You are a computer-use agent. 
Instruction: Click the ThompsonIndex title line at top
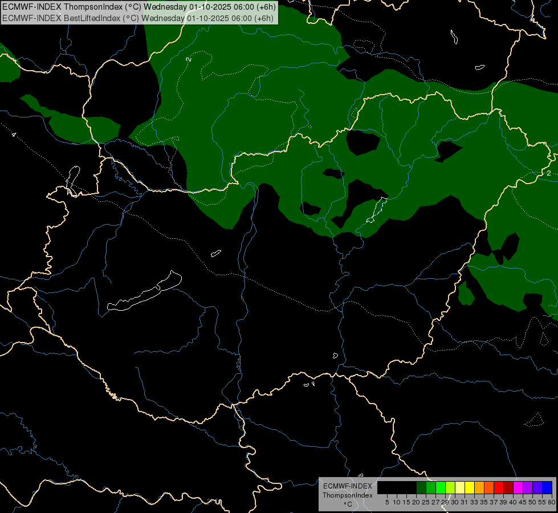click(x=139, y=7)
